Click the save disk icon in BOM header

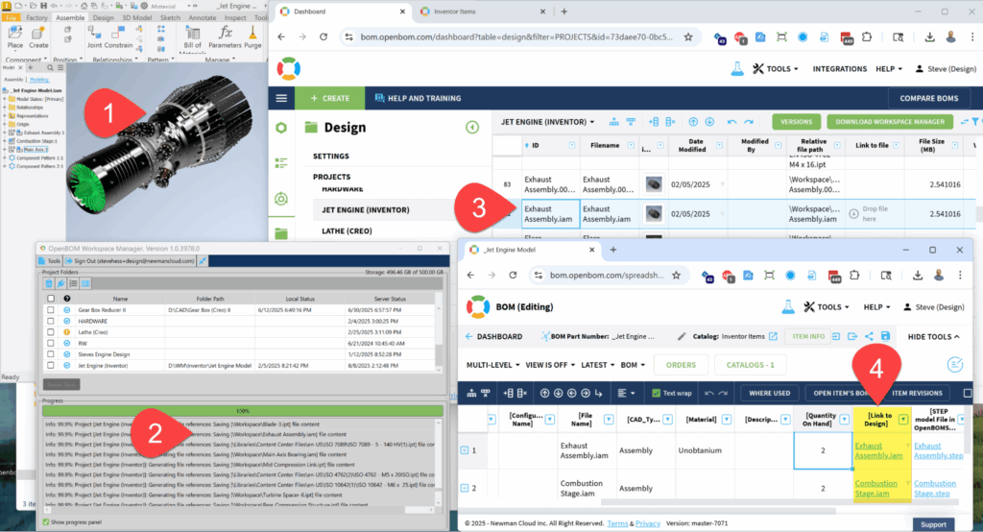(885, 336)
